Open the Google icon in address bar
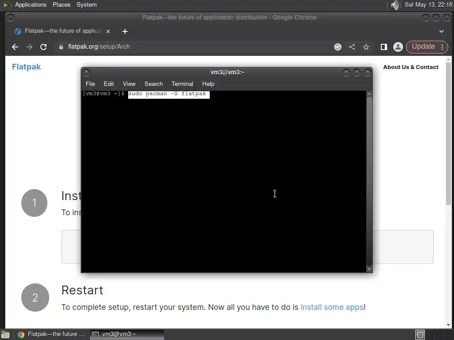 coord(337,47)
